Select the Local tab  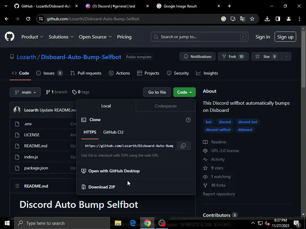point(106,106)
